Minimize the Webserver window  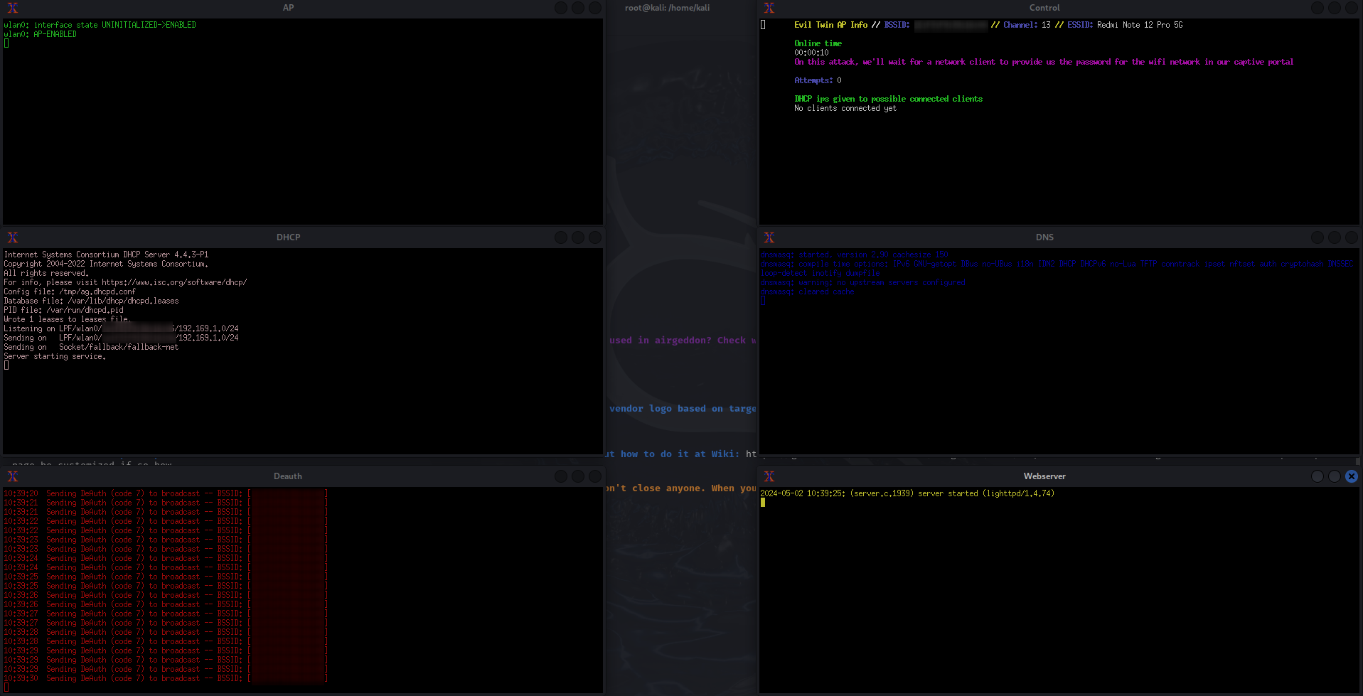click(x=1317, y=476)
